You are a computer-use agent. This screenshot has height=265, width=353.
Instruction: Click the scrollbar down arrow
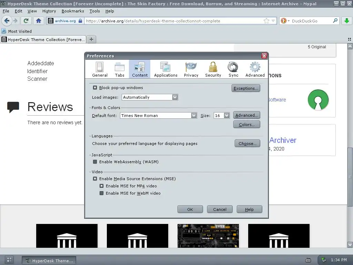[350, 245]
